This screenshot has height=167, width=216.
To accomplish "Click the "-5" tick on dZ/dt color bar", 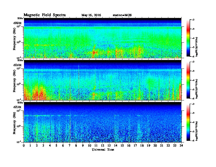I will coord(193,132).
